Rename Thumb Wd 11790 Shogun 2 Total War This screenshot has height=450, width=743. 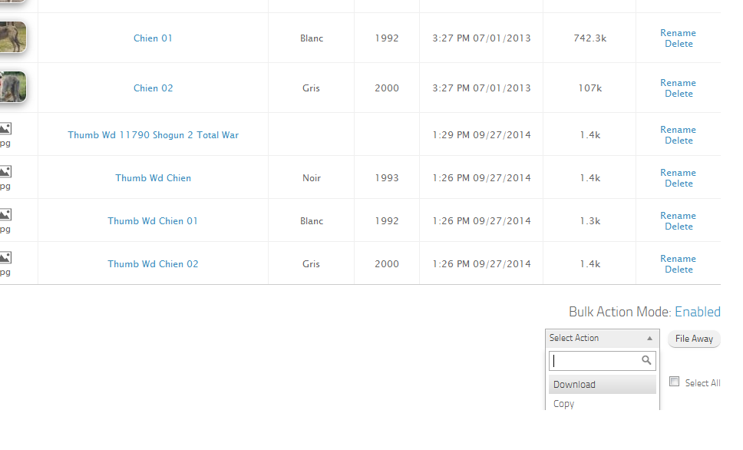point(678,130)
